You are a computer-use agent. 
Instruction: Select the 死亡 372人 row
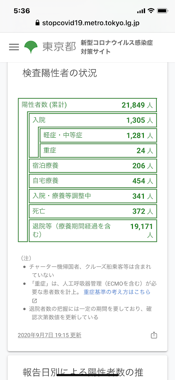pyautogui.click(x=93, y=211)
